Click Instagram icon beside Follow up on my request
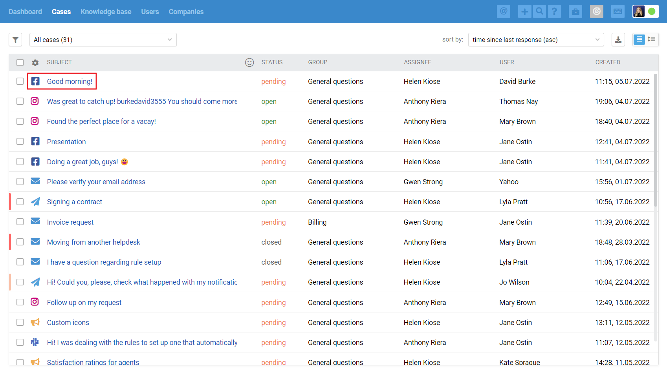 [35, 302]
